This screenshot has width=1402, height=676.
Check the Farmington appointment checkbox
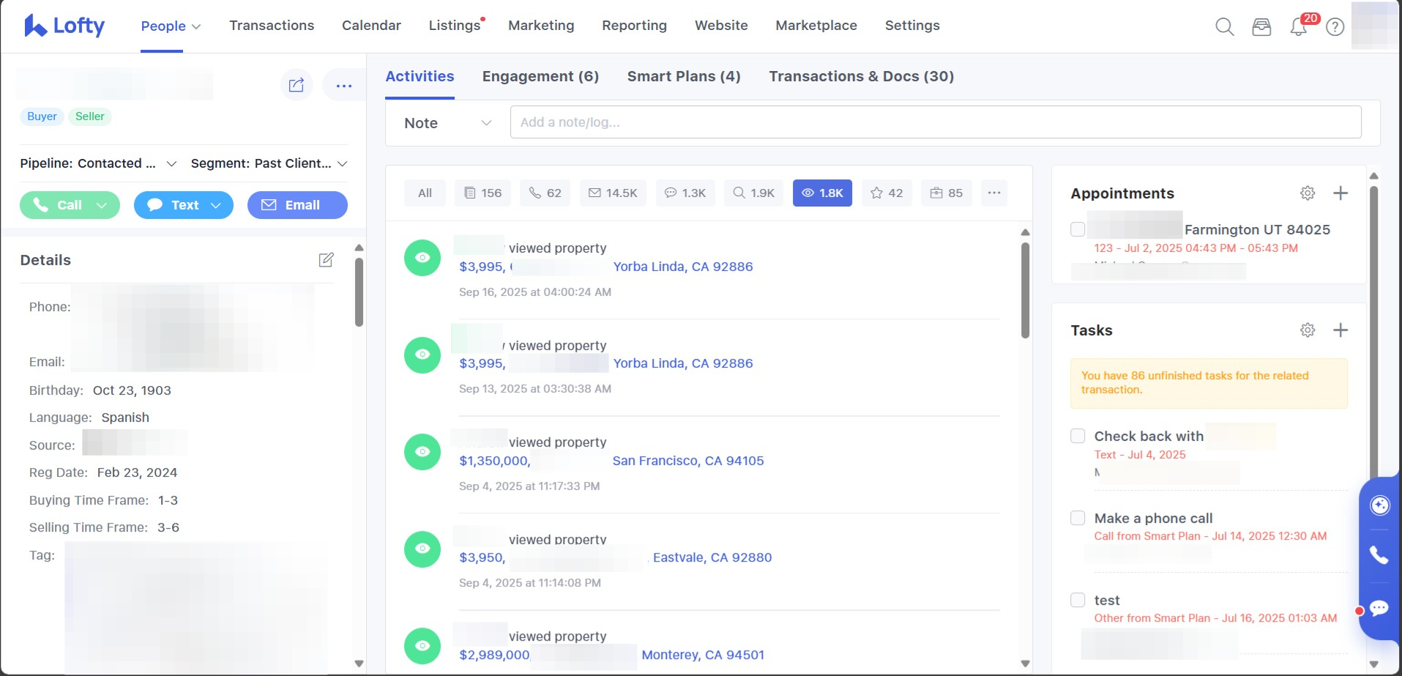(1078, 229)
